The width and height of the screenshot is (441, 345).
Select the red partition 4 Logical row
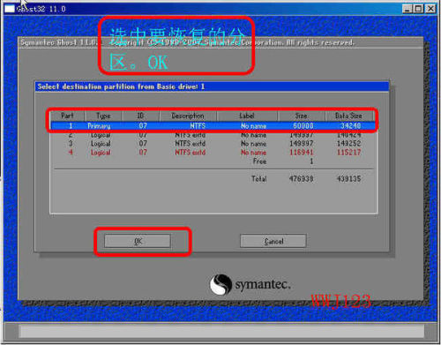coord(213,153)
